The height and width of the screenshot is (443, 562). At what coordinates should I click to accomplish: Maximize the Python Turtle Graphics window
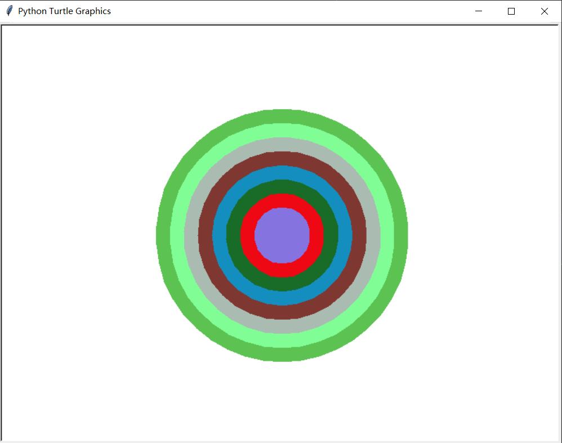point(511,11)
